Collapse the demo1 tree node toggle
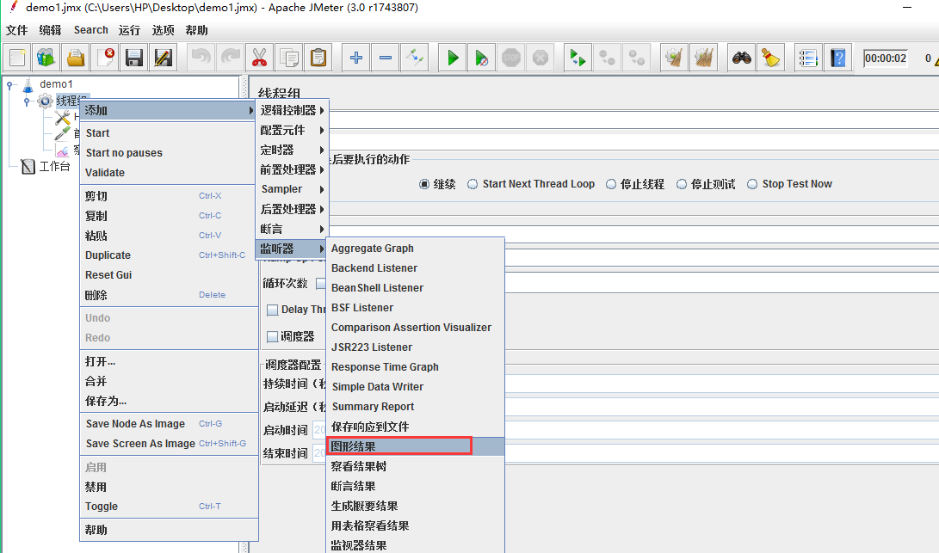The height and width of the screenshot is (553, 939). 9,85
